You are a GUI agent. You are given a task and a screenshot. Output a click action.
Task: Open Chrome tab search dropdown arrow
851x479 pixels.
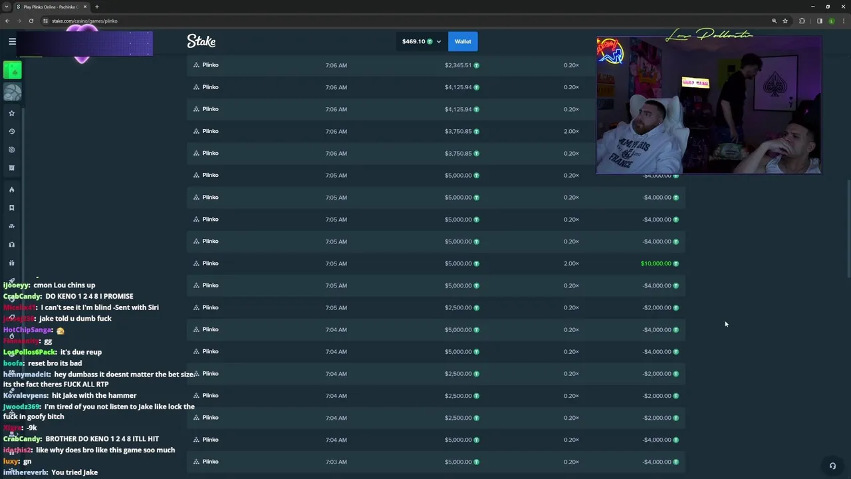[7, 7]
